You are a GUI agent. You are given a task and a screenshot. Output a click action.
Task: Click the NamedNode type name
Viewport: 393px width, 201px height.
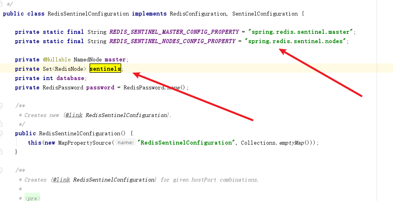pyautogui.click(x=88, y=59)
